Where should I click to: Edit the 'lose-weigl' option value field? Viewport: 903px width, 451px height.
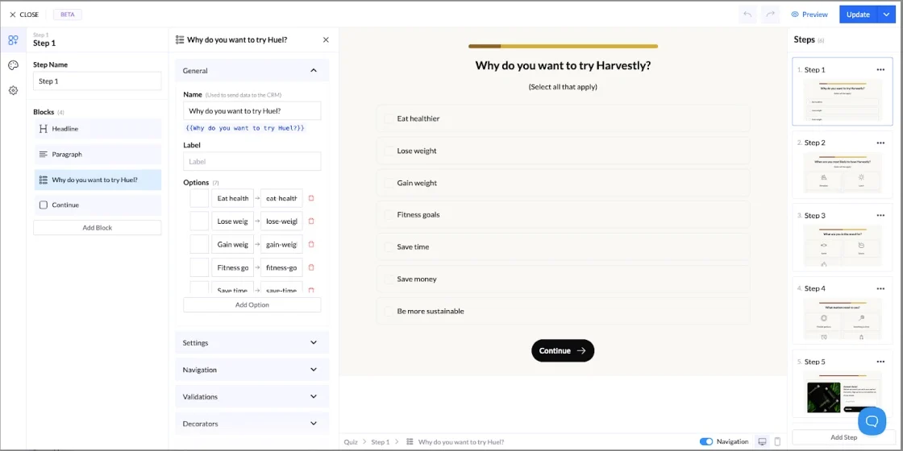[281, 221]
